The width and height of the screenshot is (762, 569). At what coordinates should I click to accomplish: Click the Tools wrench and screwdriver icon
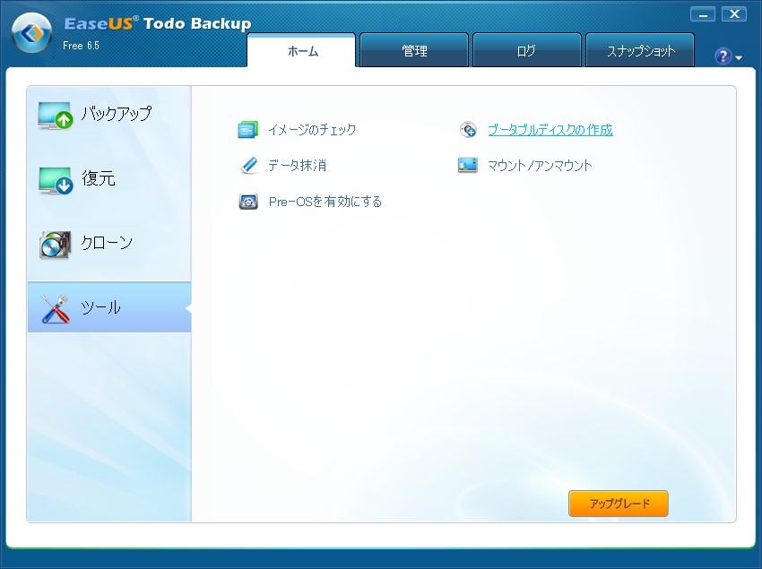pos(55,308)
